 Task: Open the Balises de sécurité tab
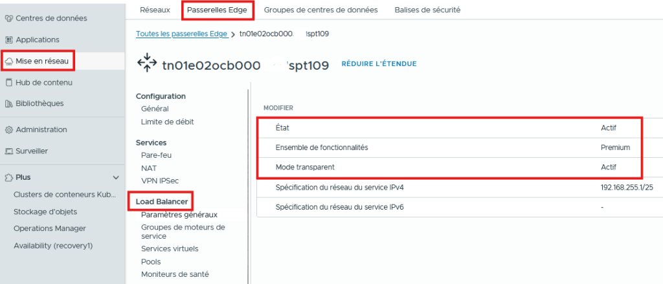point(427,10)
